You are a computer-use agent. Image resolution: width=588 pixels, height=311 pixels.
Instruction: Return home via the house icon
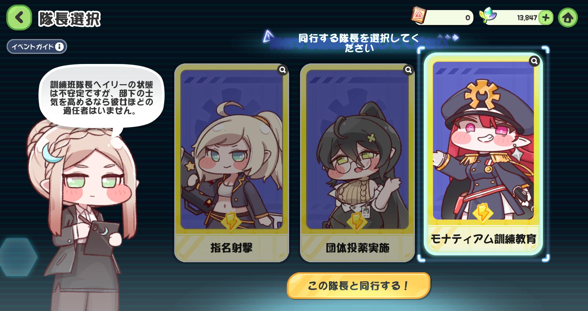click(x=568, y=18)
